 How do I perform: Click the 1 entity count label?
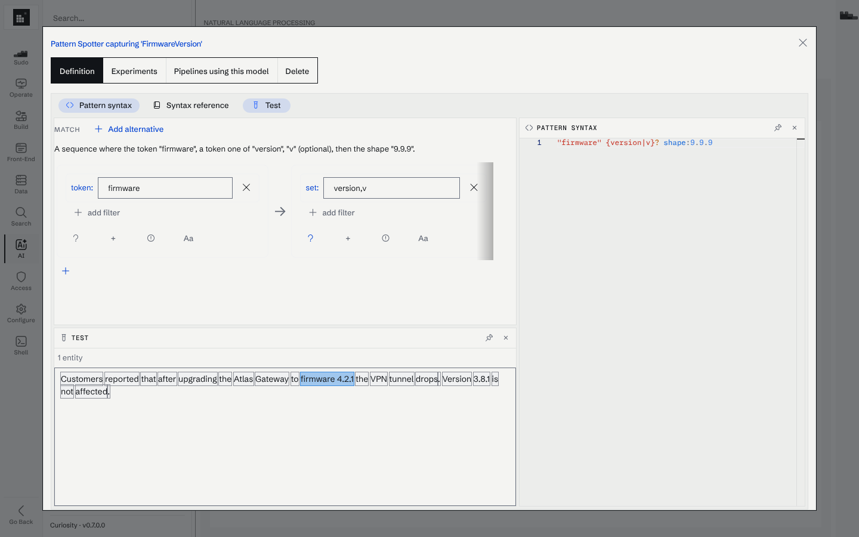70,358
